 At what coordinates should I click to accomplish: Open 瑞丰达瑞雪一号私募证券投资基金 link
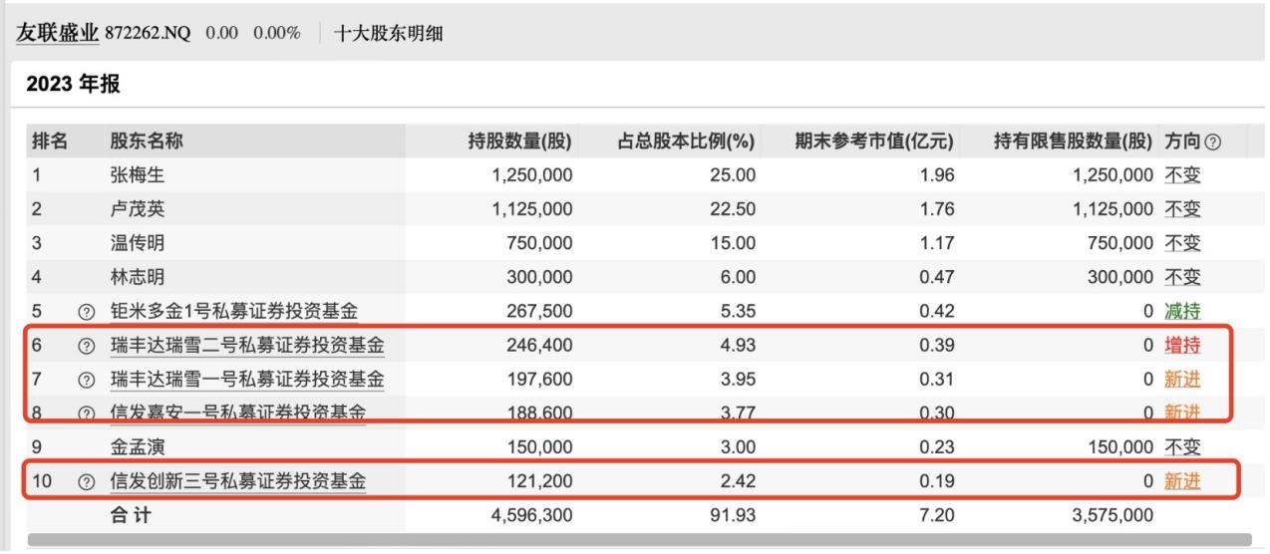tap(247, 380)
